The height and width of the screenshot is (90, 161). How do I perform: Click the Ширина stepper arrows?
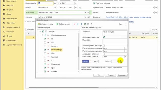97,61
